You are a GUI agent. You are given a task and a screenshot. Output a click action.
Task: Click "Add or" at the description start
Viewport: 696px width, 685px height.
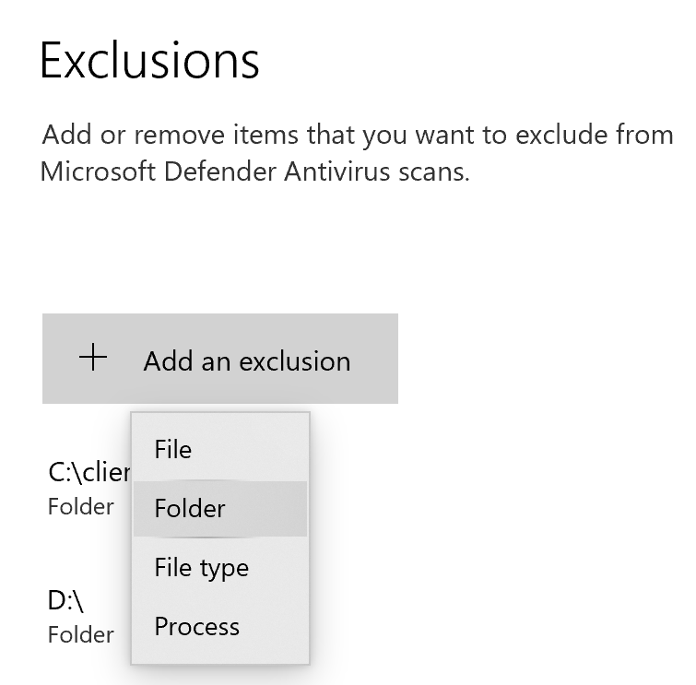[77, 136]
